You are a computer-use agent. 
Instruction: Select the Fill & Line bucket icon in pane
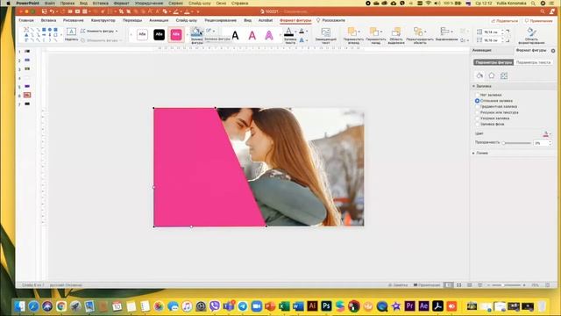click(x=479, y=75)
